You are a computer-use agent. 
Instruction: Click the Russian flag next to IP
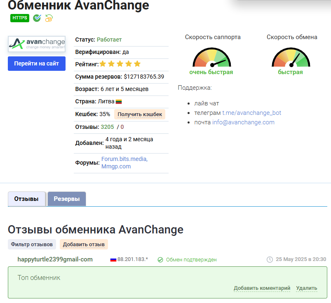(113, 260)
